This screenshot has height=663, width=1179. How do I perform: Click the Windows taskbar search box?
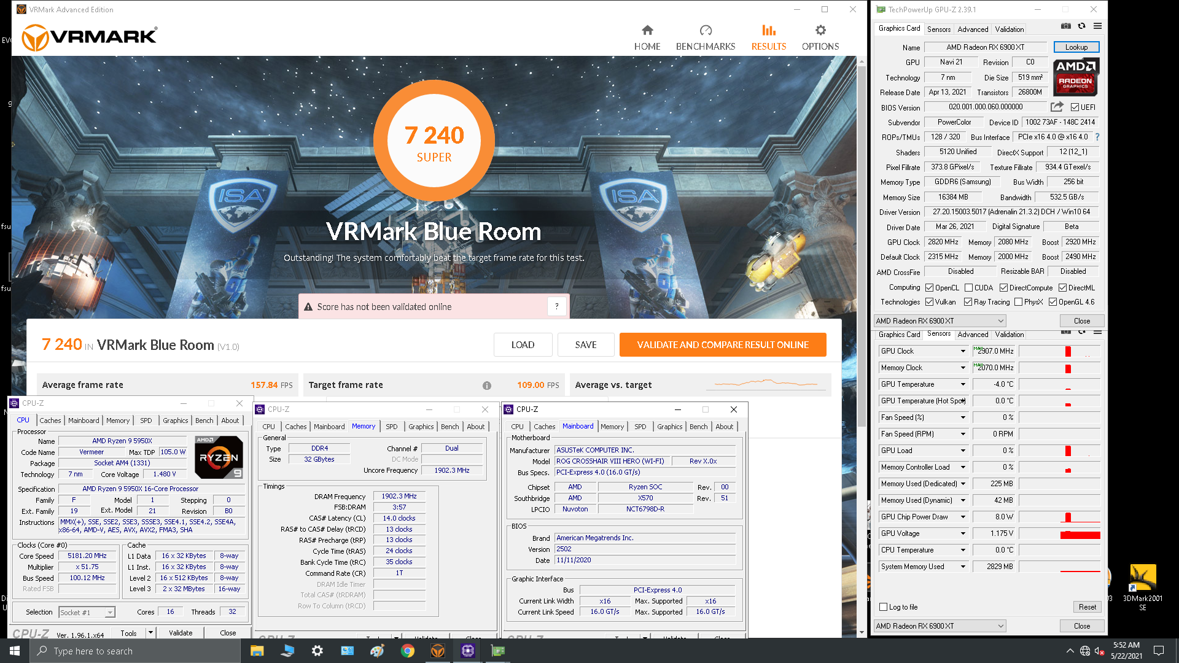135,651
